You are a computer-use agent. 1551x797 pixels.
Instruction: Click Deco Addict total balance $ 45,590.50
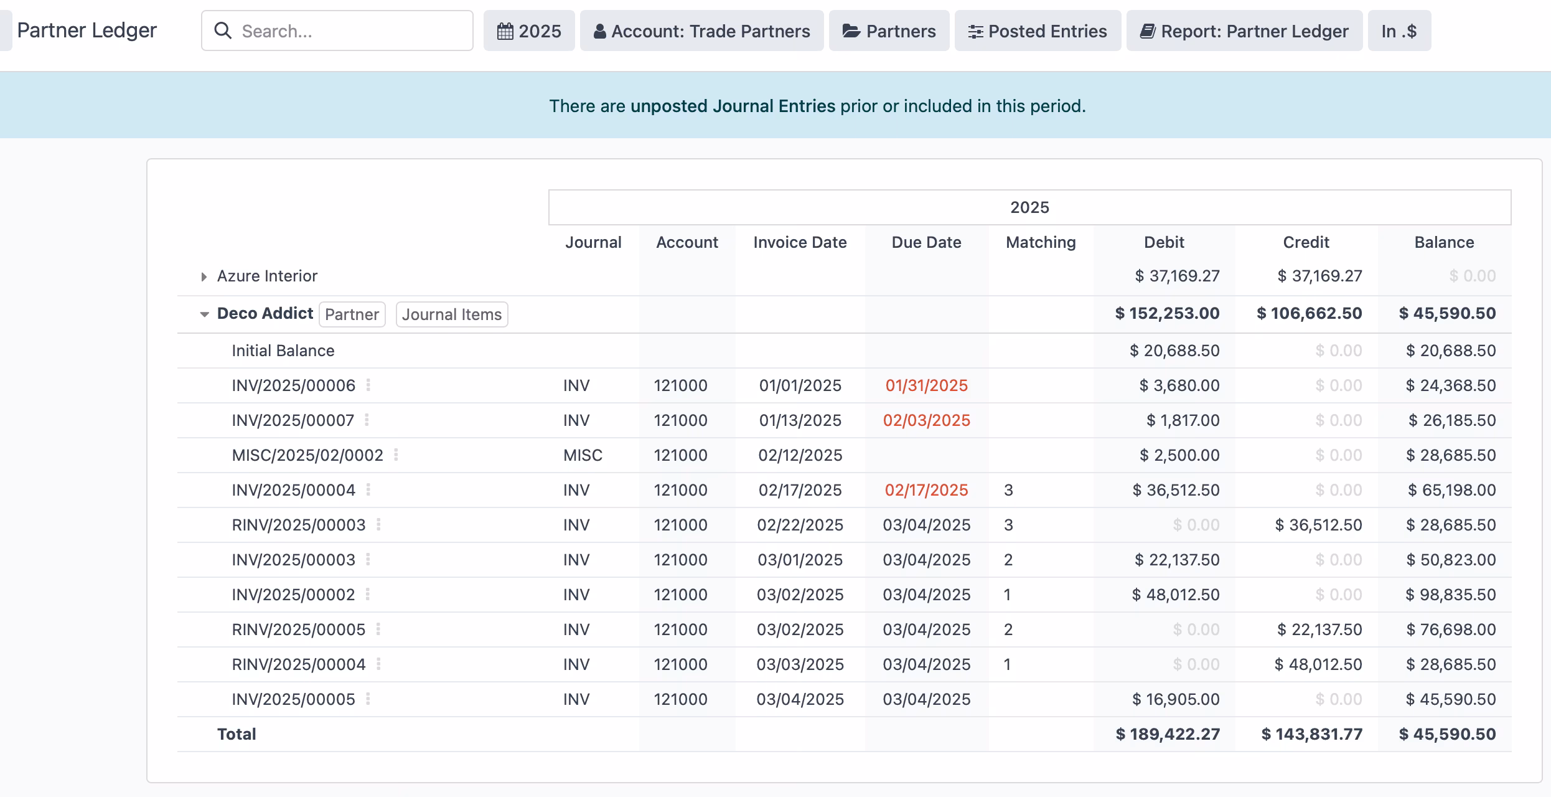1447,313
